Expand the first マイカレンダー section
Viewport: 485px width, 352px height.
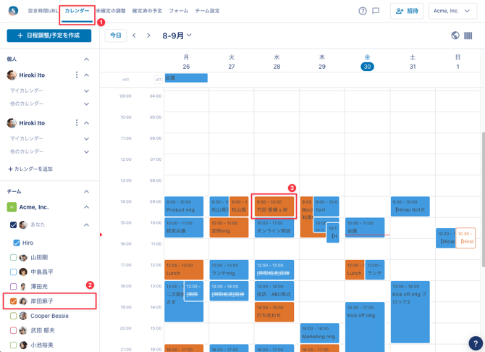pos(86,91)
